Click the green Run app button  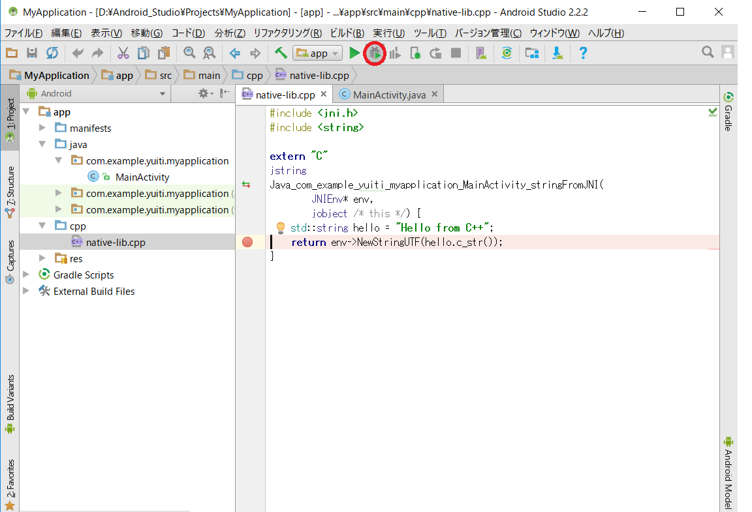(354, 53)
